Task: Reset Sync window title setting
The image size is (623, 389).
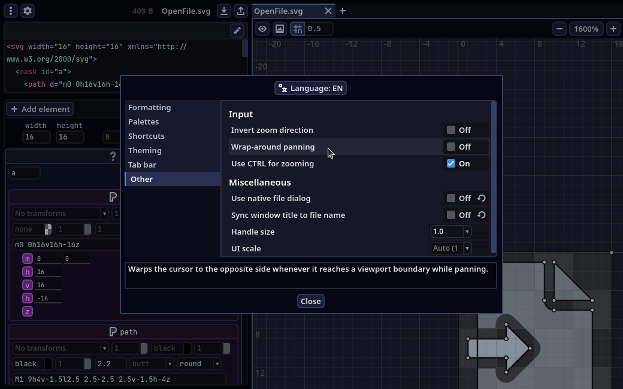Action: click(x=482, y=215)
